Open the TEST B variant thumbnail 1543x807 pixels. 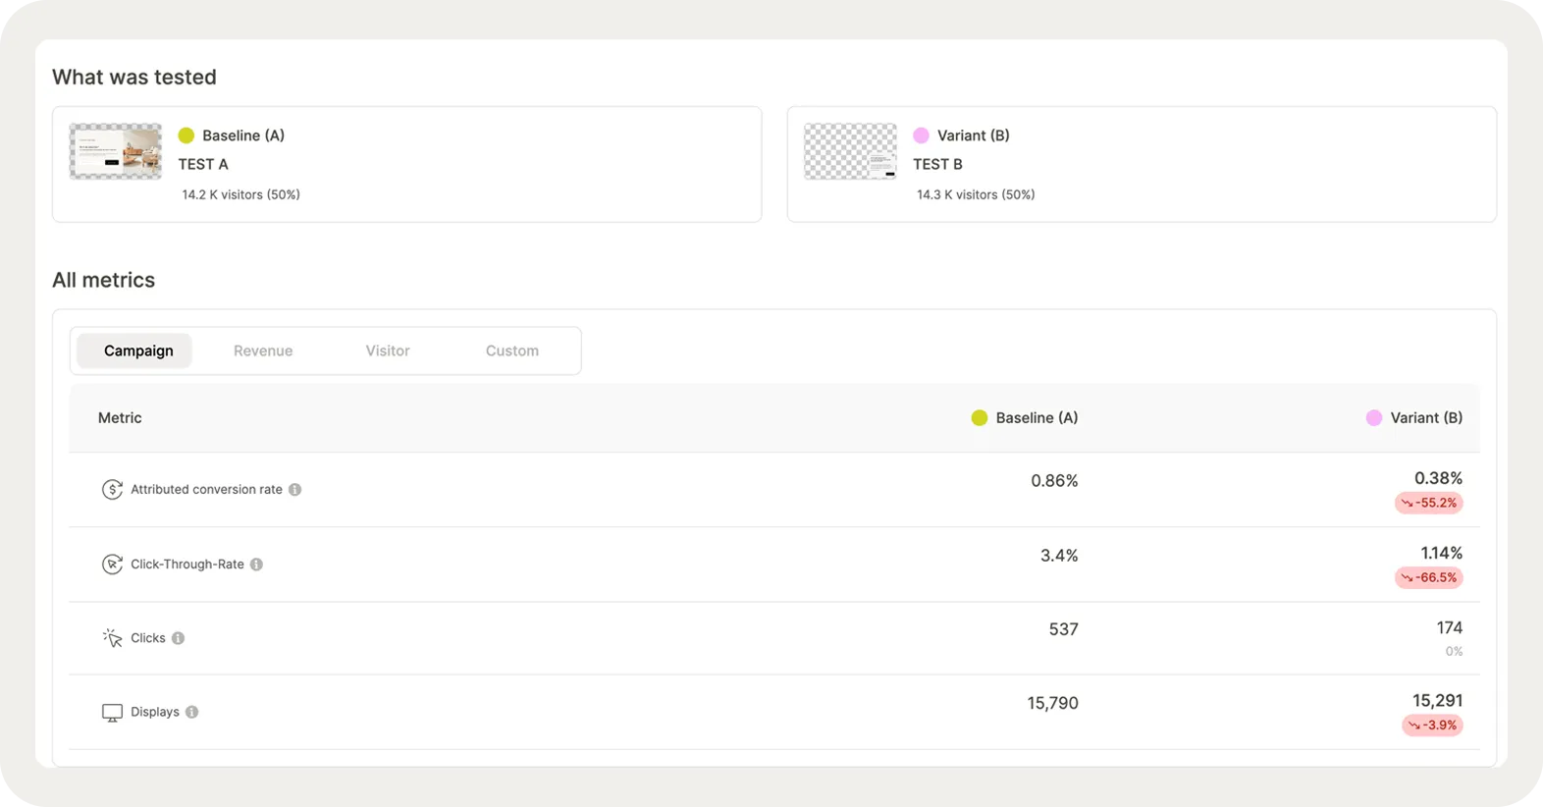point(850,151)
